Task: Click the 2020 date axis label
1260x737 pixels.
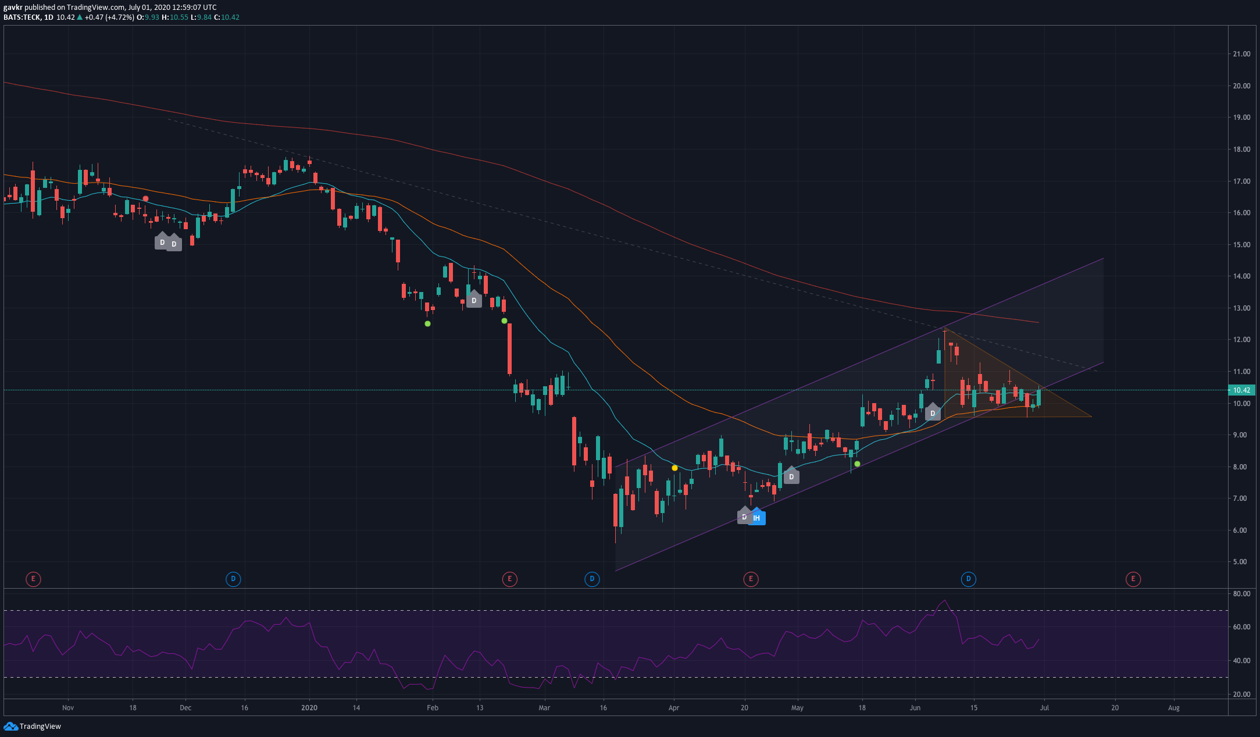Action: pyautogui.click(x=309, y=708)
